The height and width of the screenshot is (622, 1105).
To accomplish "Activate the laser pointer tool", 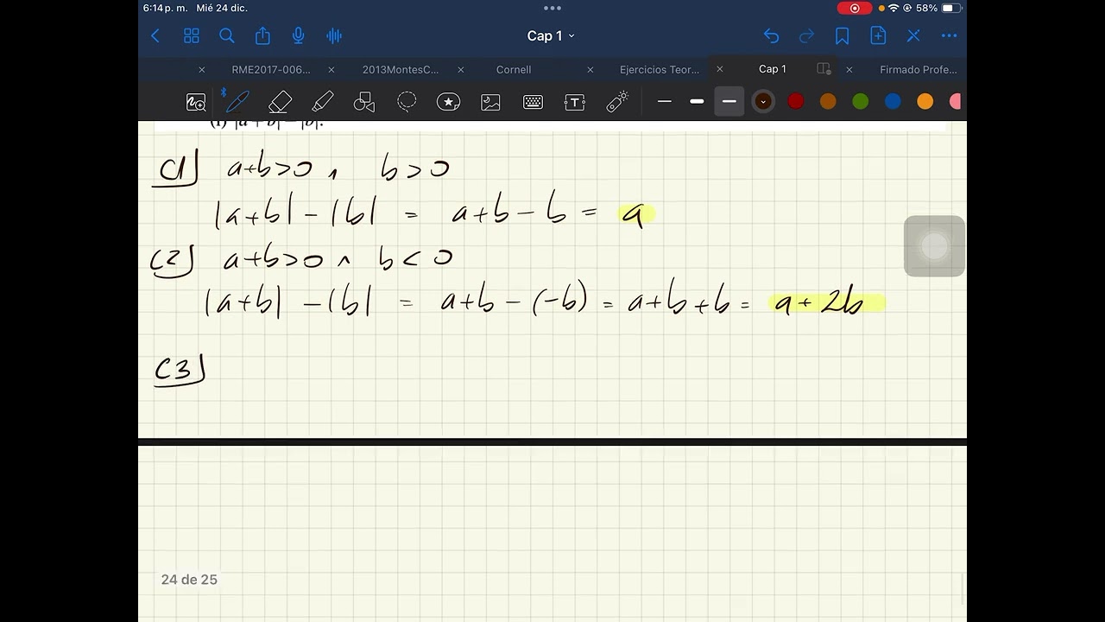I will (x=617, y=102).
